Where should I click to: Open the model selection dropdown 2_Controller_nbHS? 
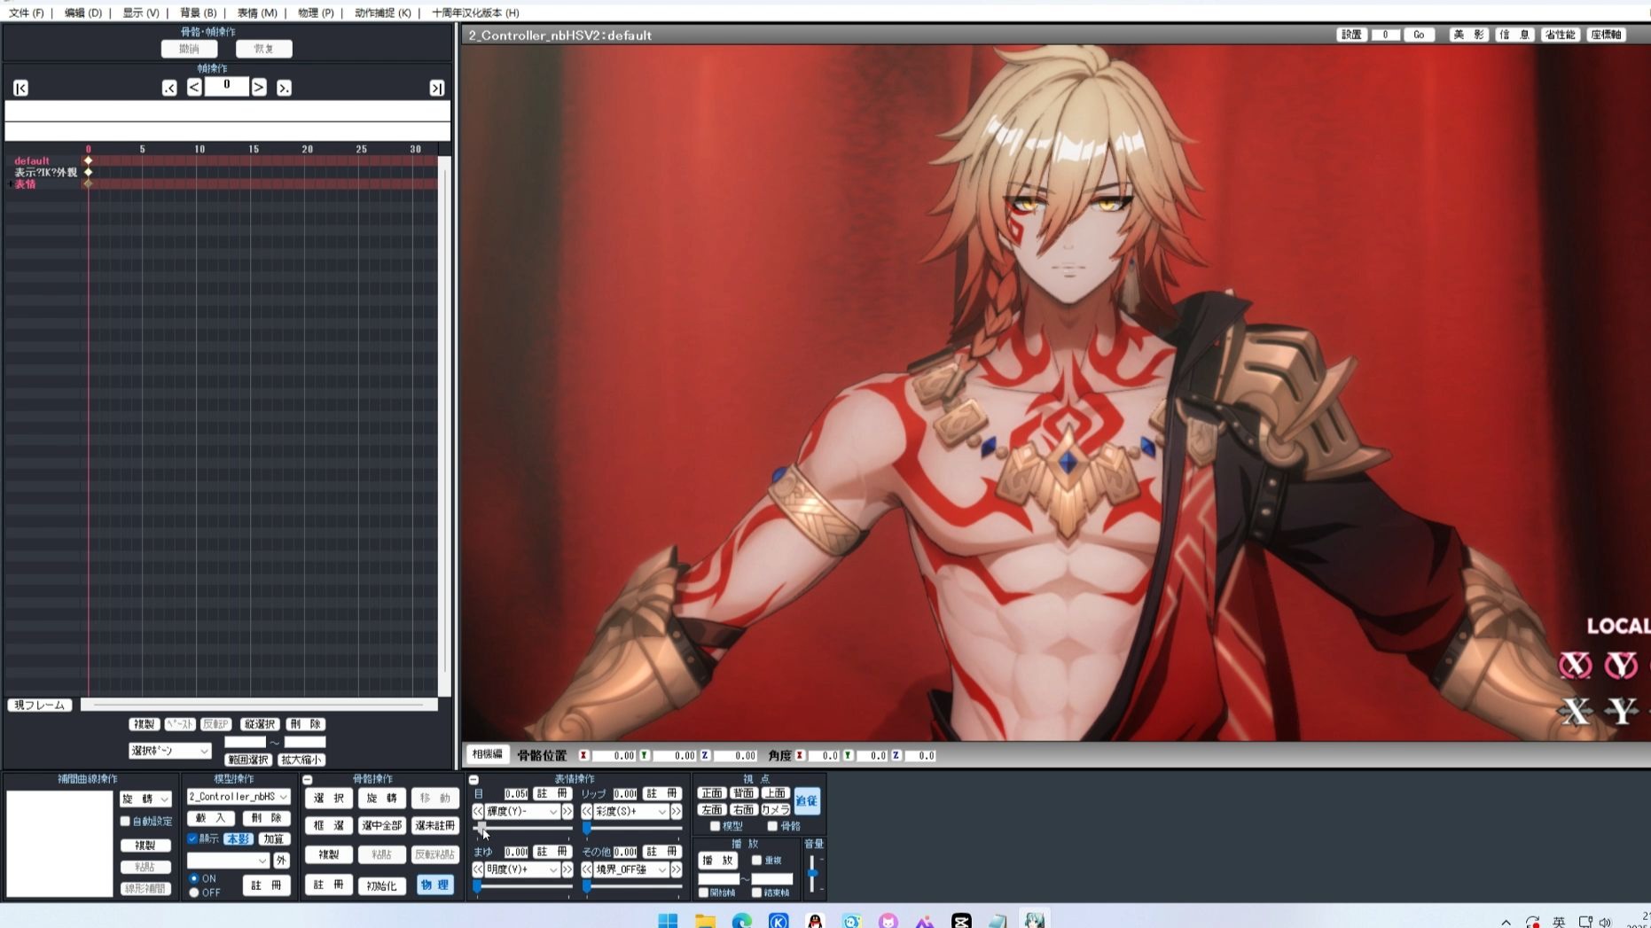tap(238, 797)
